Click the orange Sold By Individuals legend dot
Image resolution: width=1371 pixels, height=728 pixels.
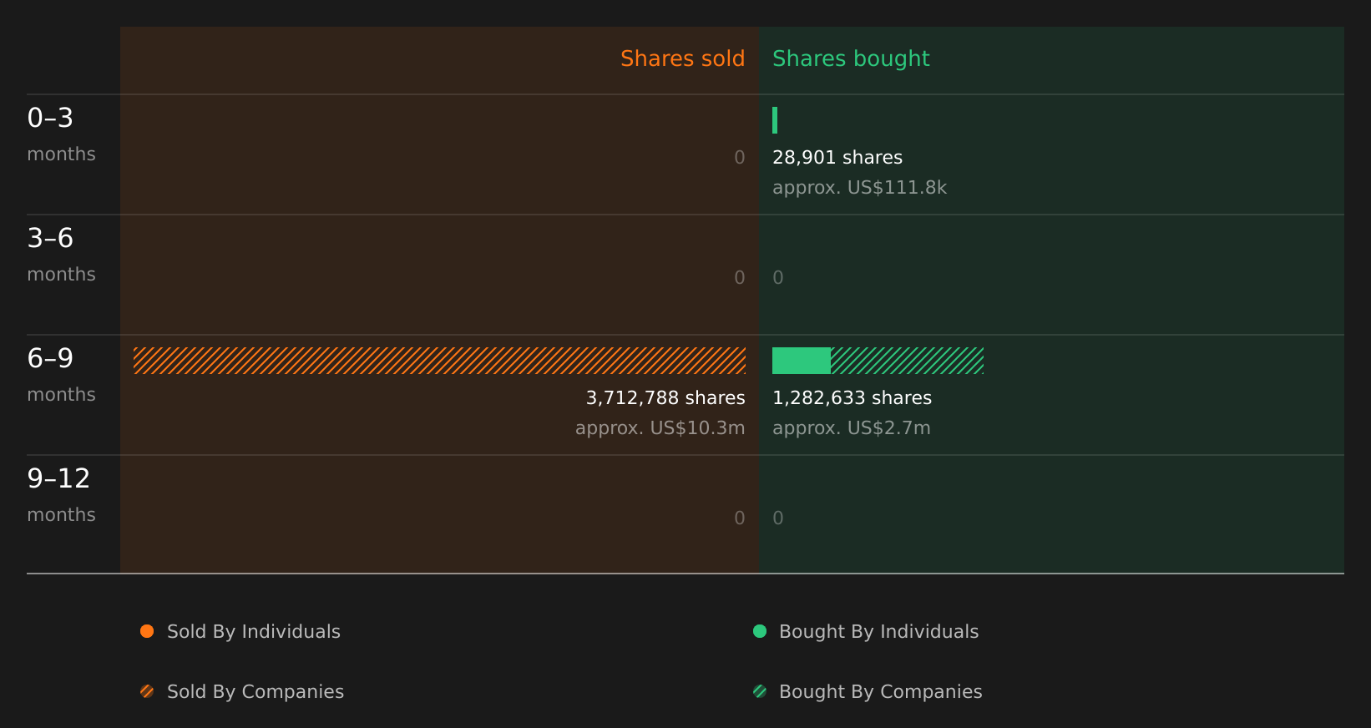tap(147, 631)
